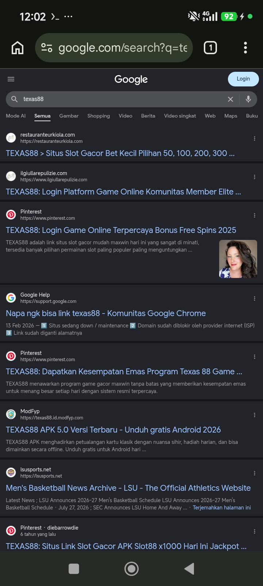Open TEXAS88 Login Platform Game Online link

pyautogui.click(x=123, y=192)
